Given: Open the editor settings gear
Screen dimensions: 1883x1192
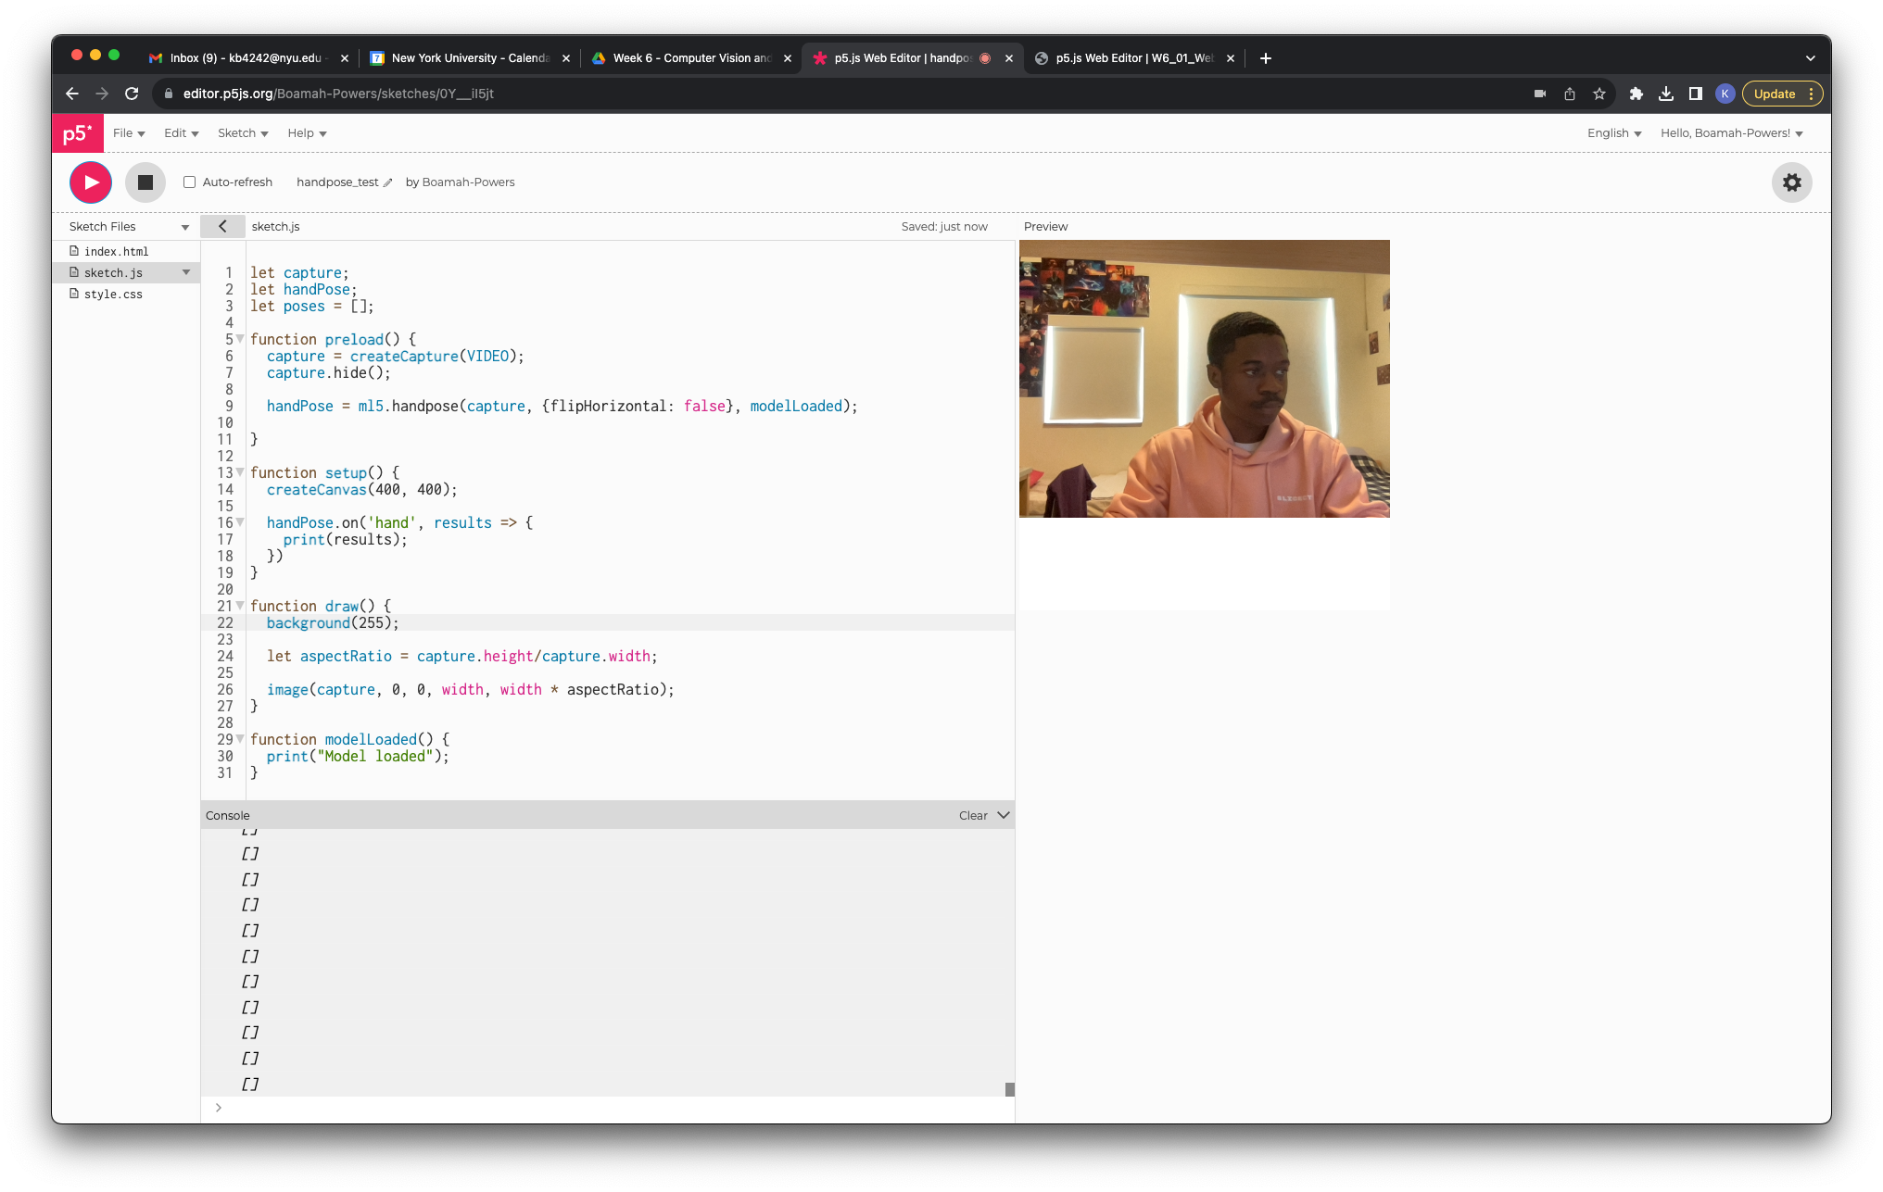Looking at the screenshot, I should [x=1792, y=182].
